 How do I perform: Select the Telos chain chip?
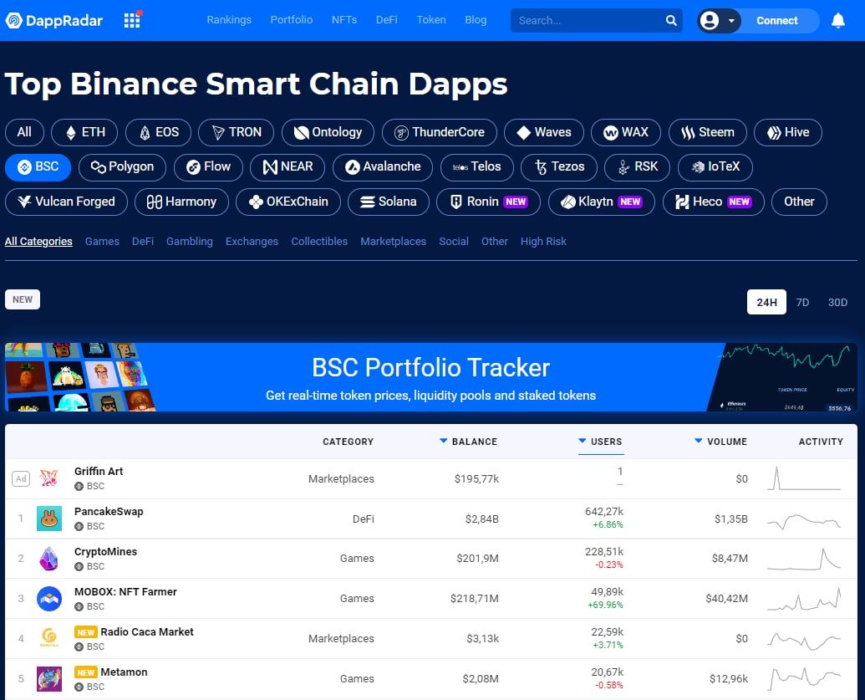(476, 167)
